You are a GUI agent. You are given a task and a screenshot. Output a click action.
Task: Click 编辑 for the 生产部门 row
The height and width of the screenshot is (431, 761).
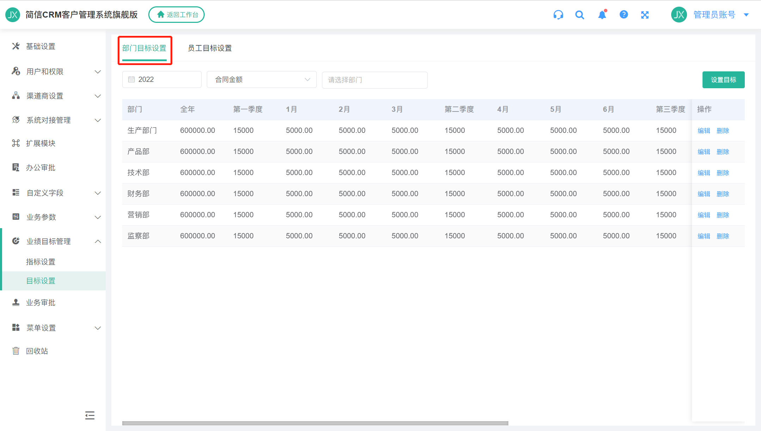click(x=704, y=131)
